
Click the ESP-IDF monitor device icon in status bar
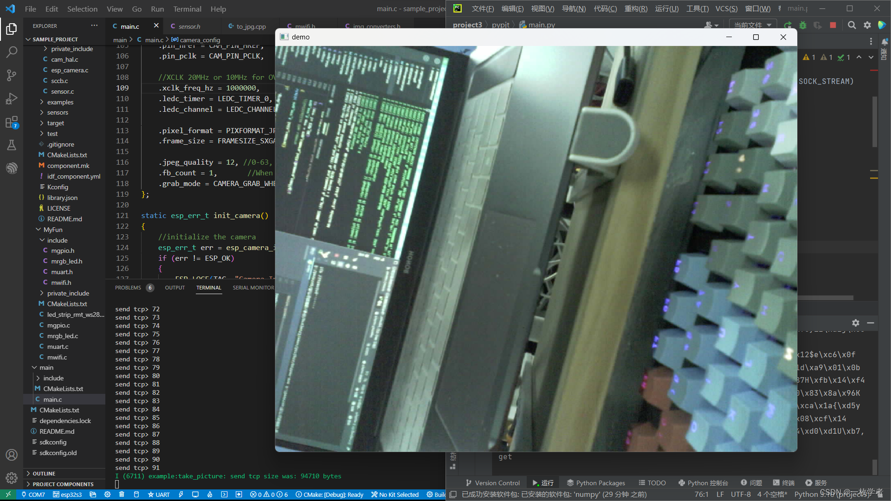pyautogui.click(x=195, y=495)
